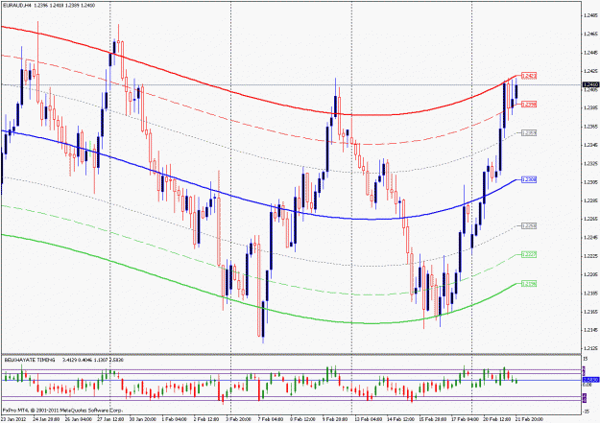The width and height of the screenshot is (600, 423).
Task: Select the 1.2245 price axis label
Action: point(591,238)
